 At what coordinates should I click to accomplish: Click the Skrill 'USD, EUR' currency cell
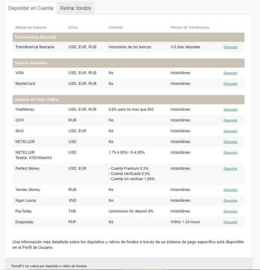pyautogui.click(x=78, y=131)
